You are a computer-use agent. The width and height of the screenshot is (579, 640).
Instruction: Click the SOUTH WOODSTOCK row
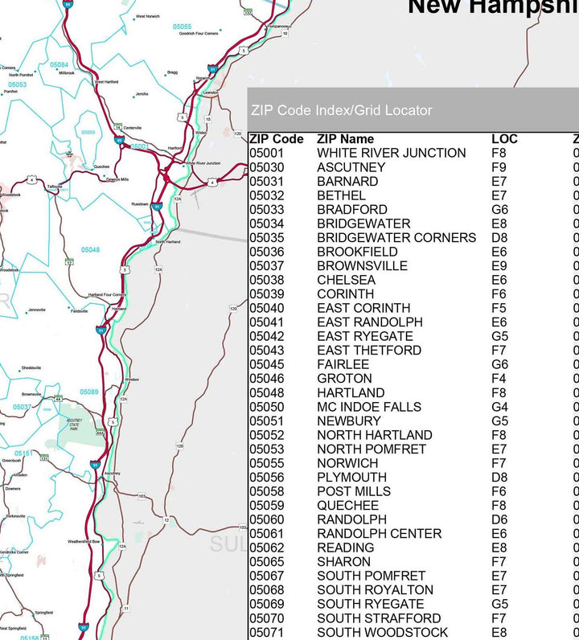point(383,633)
